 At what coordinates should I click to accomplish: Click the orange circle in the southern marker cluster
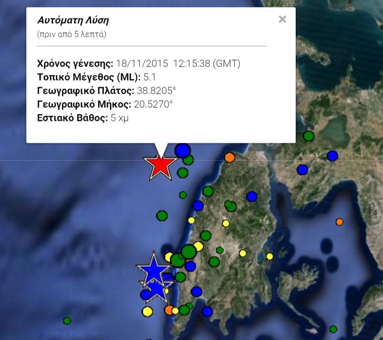(x=169, y=309)
